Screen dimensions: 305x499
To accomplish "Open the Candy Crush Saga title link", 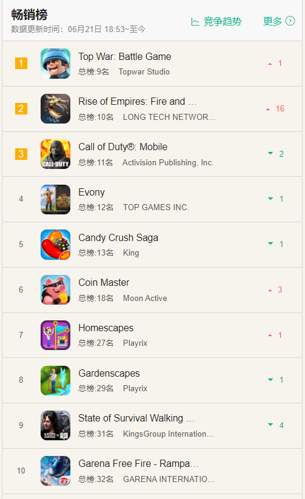I will pyautogui.click(x=118, y=237).
